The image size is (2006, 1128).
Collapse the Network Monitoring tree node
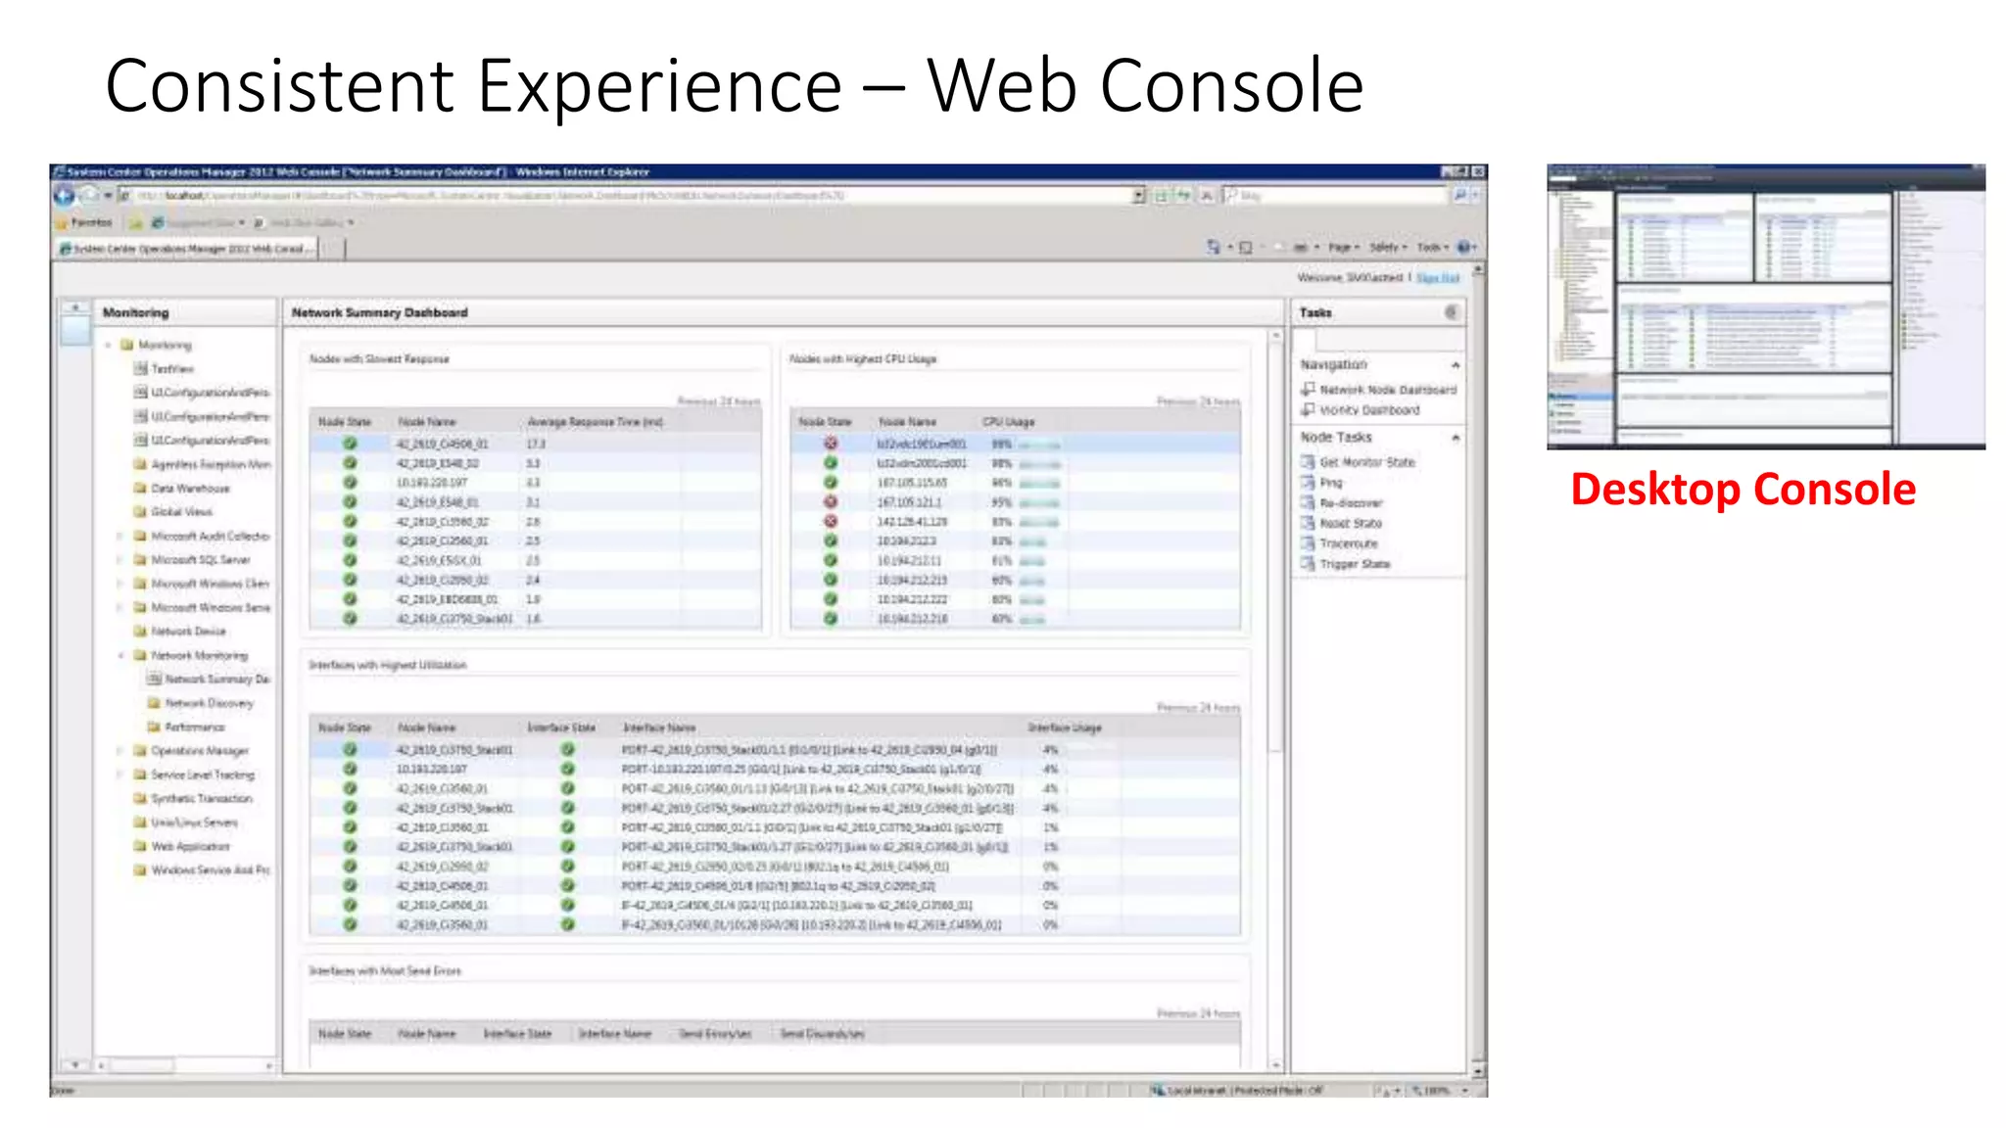120,655
